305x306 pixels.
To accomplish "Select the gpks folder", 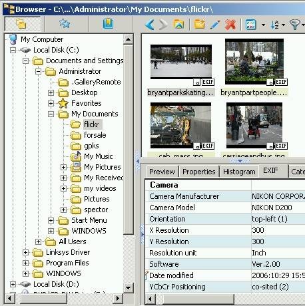I will (x=91, y=146).
